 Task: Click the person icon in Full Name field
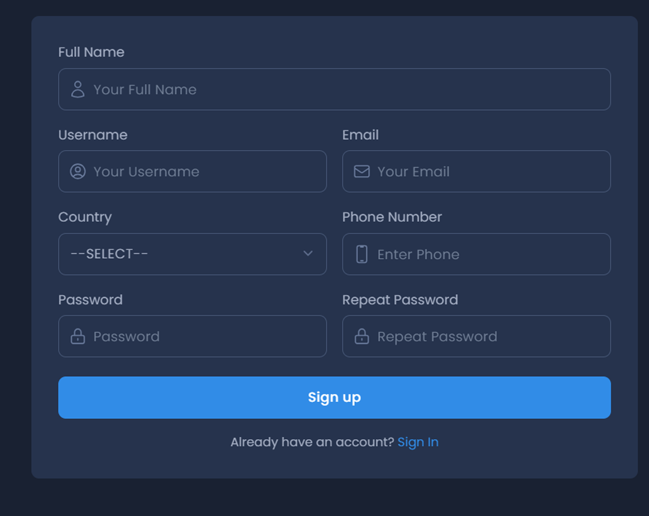pyautogui.click(x=78, y=89)
